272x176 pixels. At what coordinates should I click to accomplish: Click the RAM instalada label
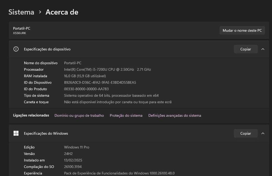tap(36, 76)
